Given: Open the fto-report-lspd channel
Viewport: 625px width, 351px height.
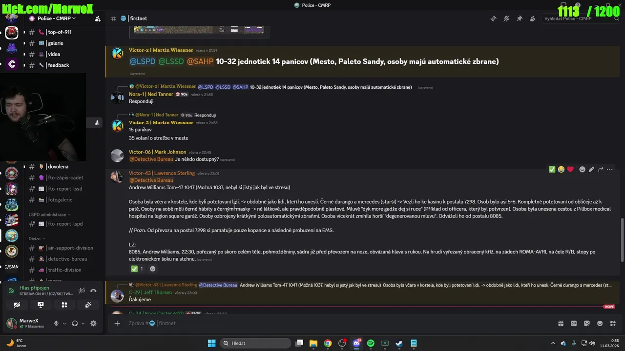Looking at the screenshot, I should point(65,224).
